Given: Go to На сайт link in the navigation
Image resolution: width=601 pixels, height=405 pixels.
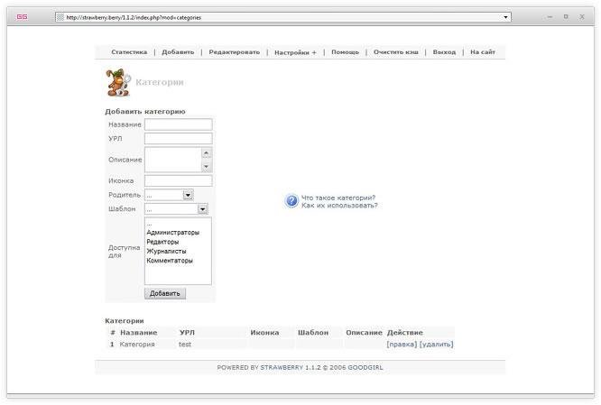Looking at the screenshot, I should (483, 52).
